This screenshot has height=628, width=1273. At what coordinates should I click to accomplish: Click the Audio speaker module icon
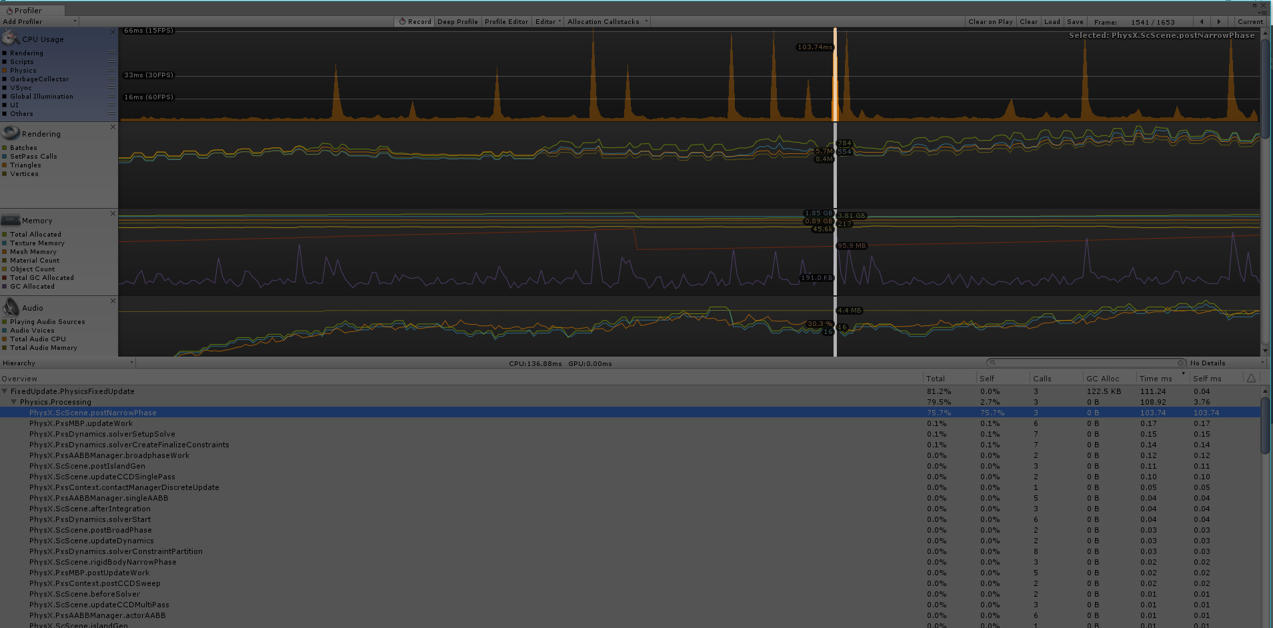[x=11, y=307]
